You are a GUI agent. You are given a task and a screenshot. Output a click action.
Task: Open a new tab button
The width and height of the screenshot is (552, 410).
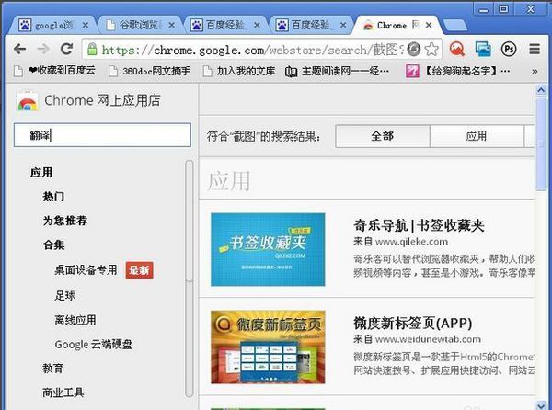pos(455,26)
